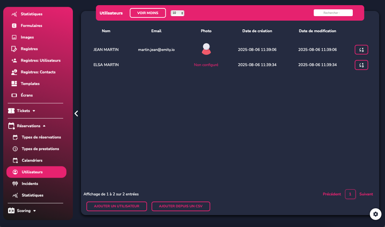Open the Formulaires sidebar icon
The height and width of the screenshot is (227, 385).
(x=14, y=26)
